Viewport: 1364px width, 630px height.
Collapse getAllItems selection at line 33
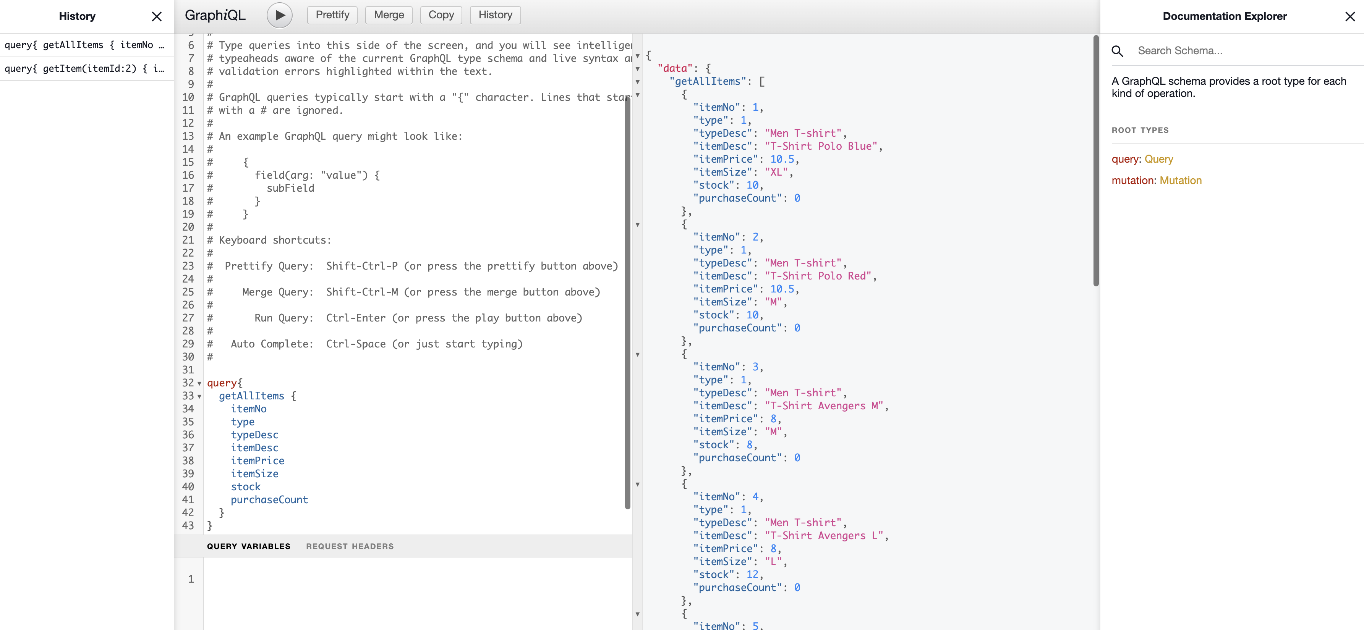pos(199,397)
